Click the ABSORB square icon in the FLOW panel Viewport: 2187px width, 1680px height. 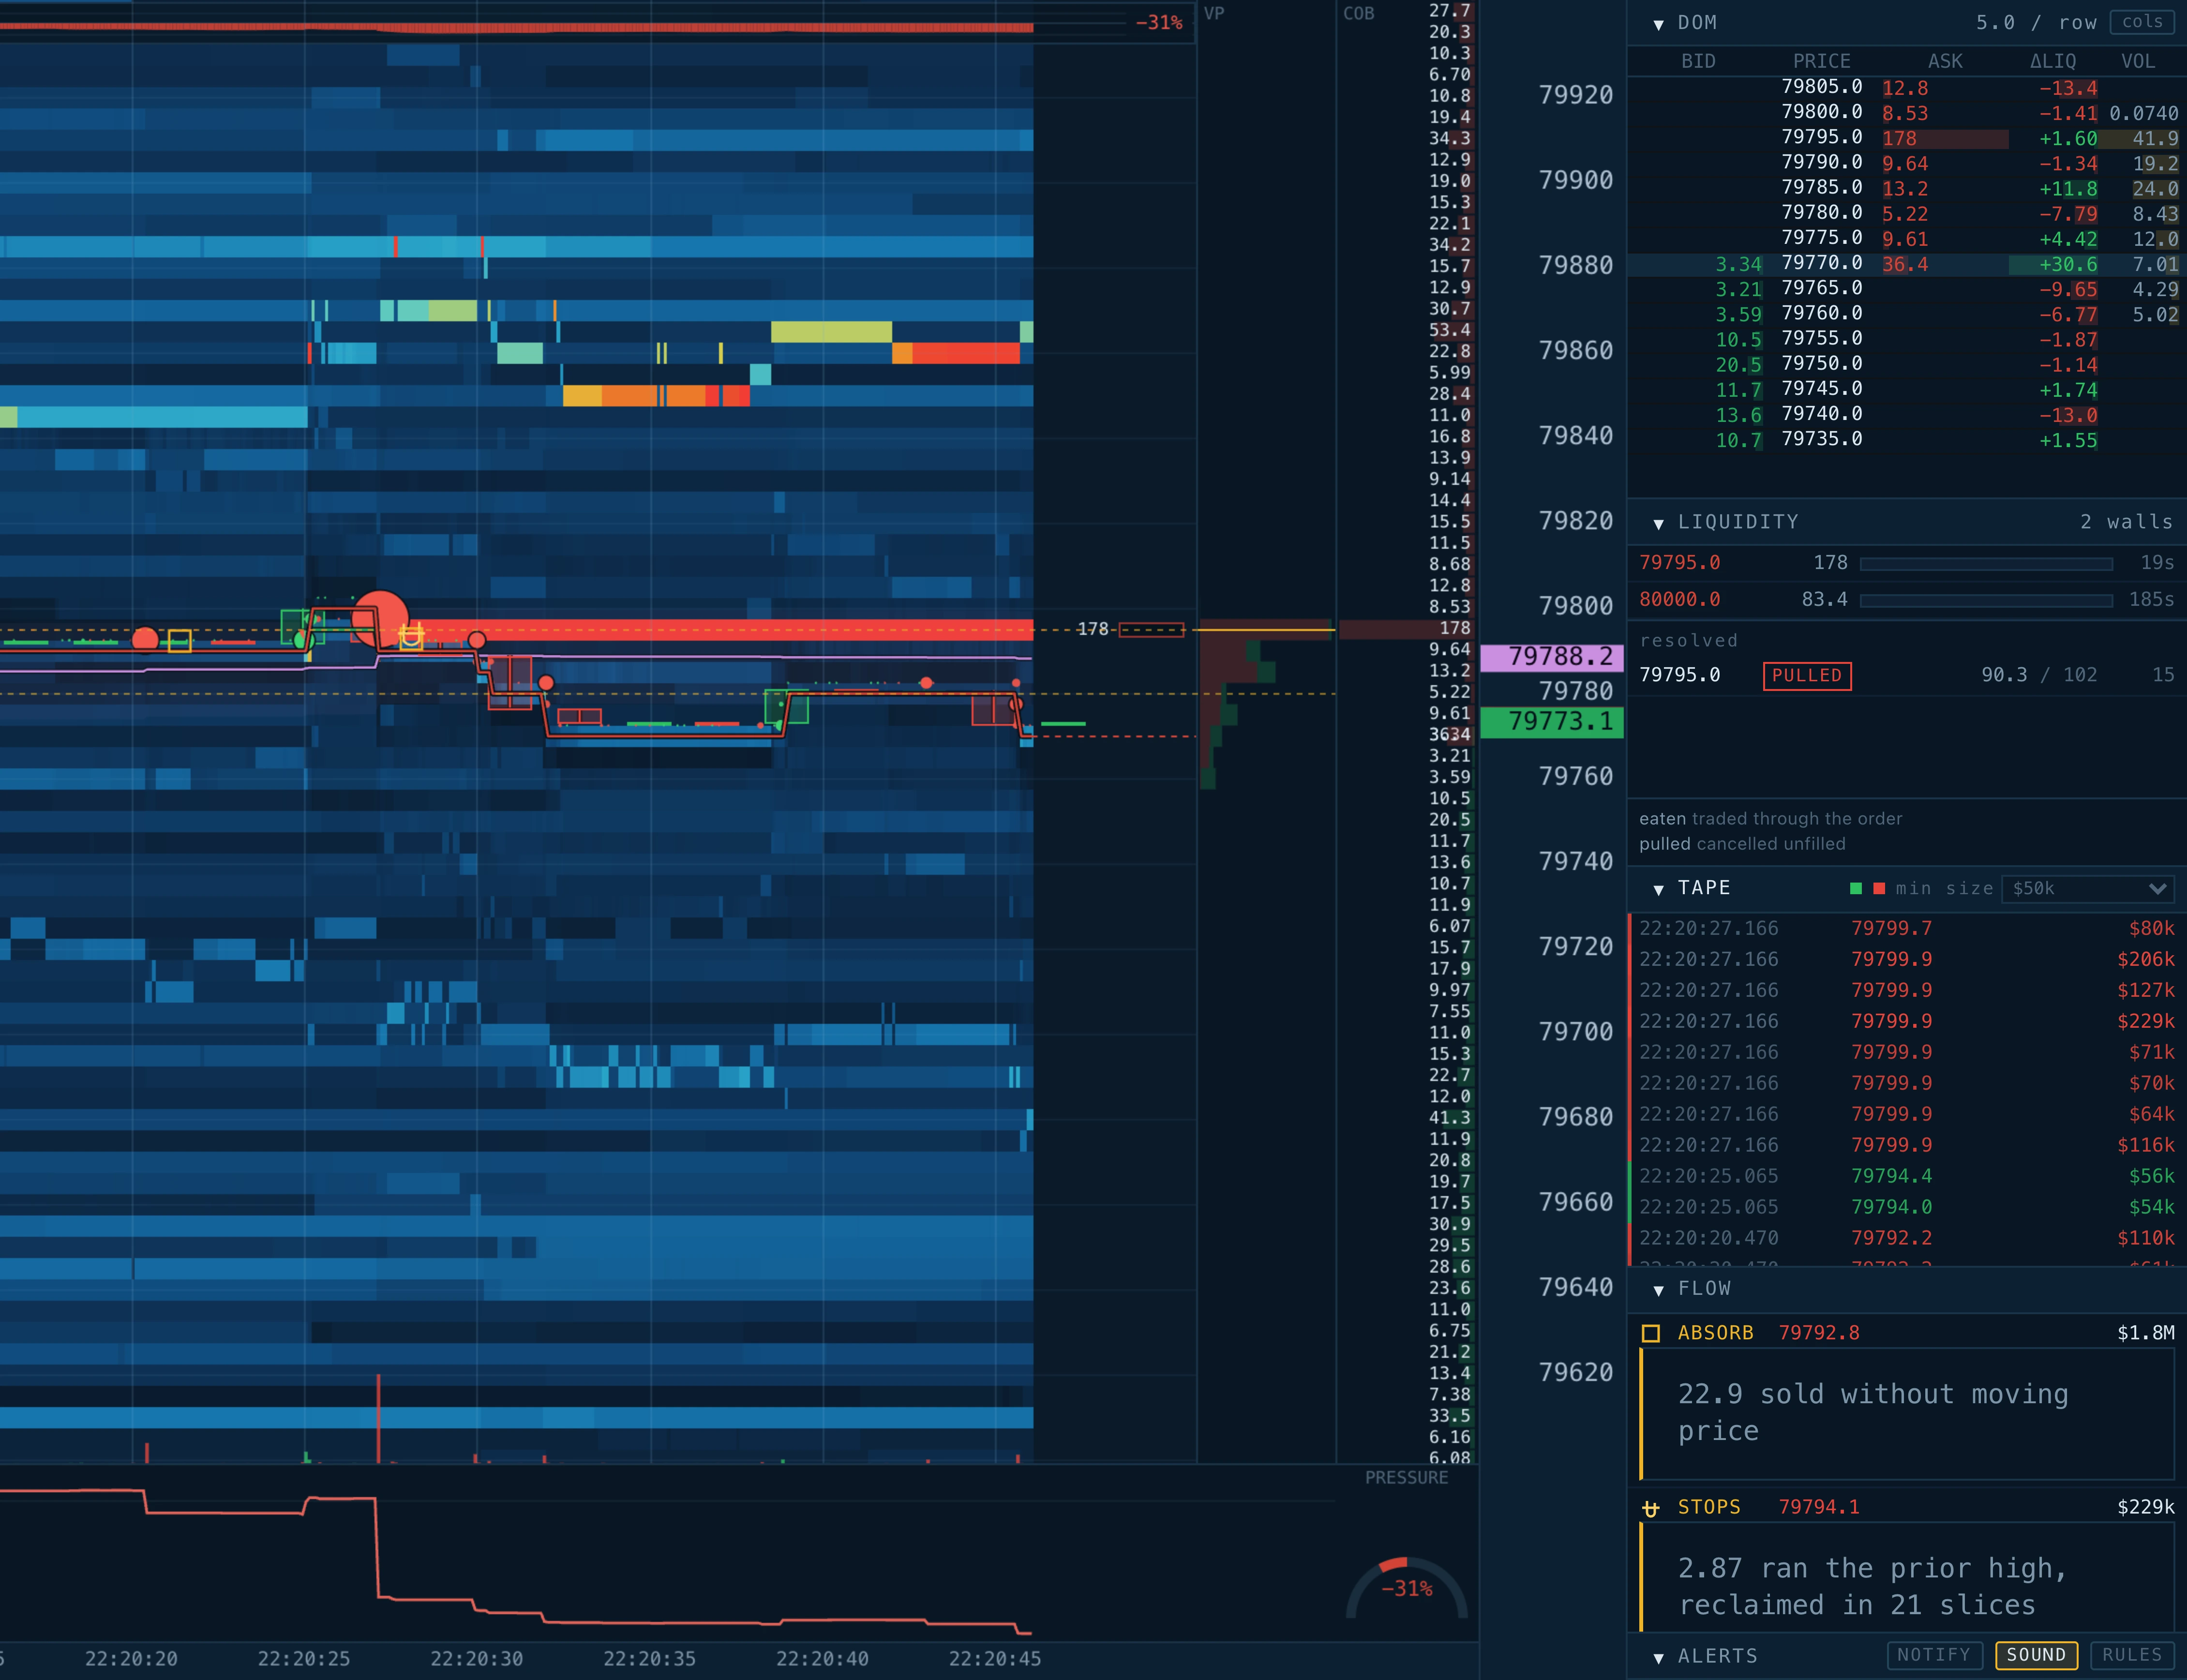point(1651,1333)
